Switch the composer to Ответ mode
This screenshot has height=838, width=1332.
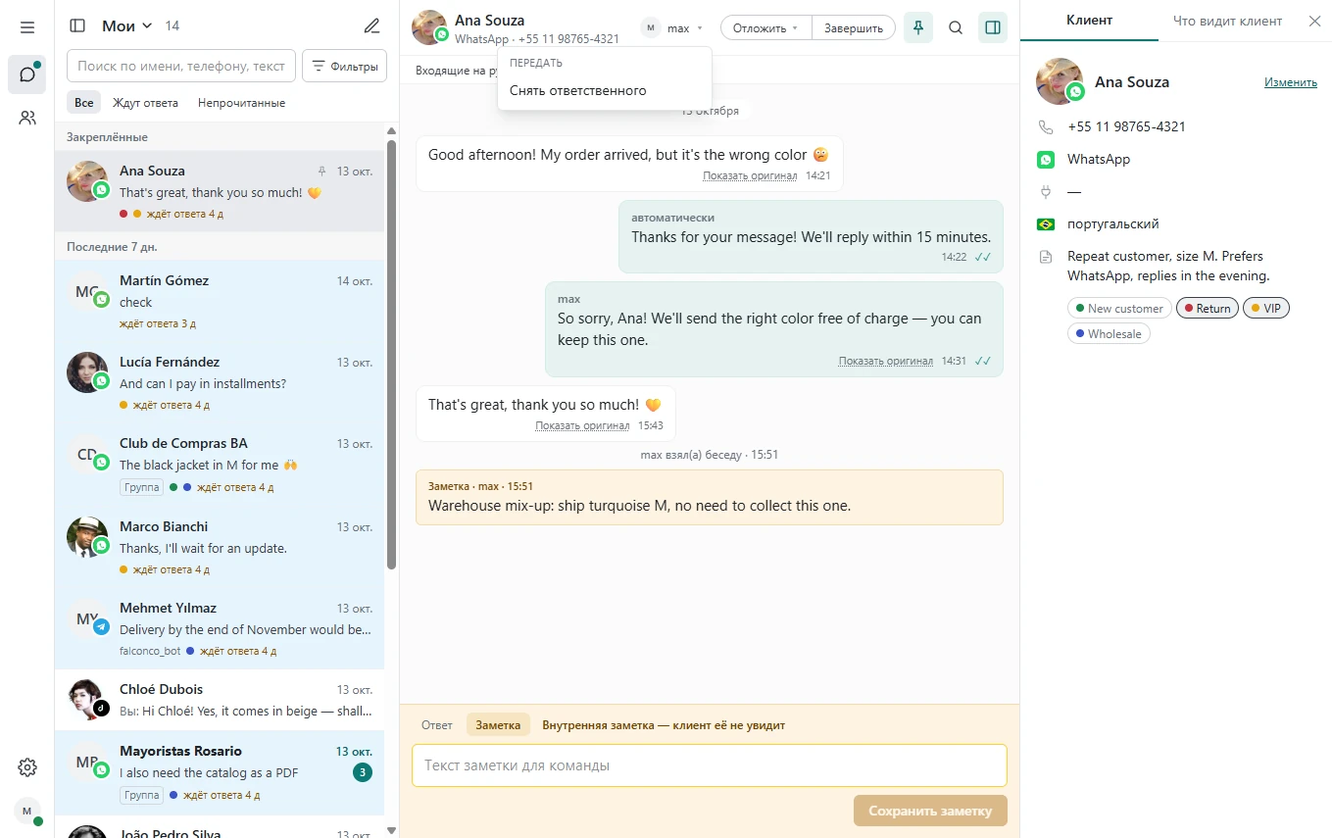pos(437,725)
